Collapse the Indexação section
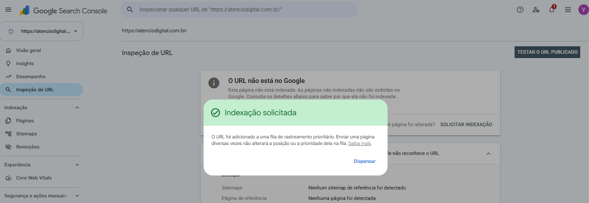The width and height of the screenshot is (589, 203). pos(78,107)
